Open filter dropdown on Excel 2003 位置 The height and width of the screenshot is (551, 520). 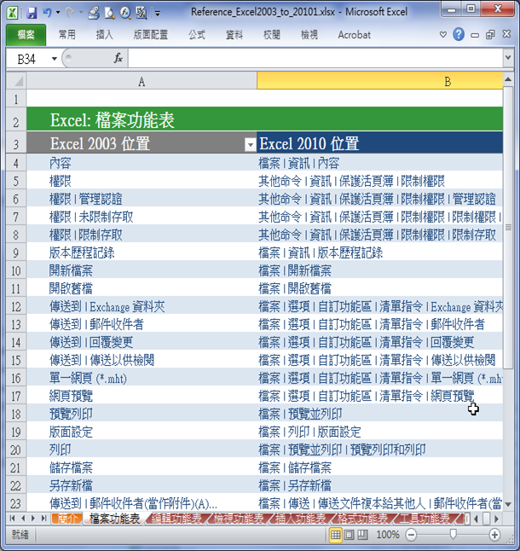(251, 144)
